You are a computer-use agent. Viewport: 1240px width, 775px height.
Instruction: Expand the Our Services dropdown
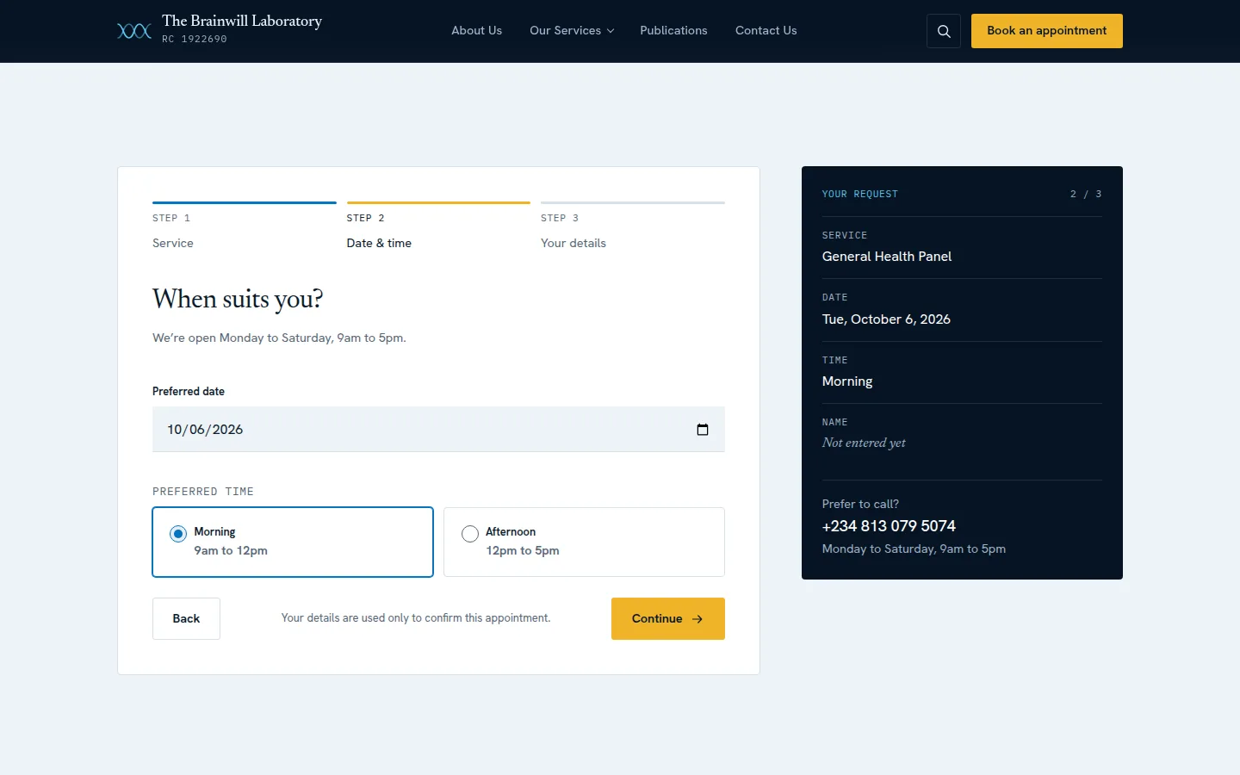click(572, 30)
